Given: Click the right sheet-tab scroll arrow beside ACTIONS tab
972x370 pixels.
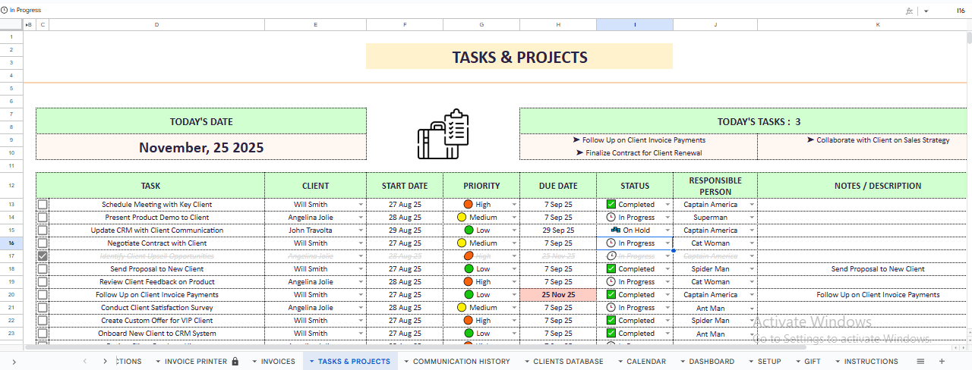Looking at the screenshot, I should tap(105, 362).
